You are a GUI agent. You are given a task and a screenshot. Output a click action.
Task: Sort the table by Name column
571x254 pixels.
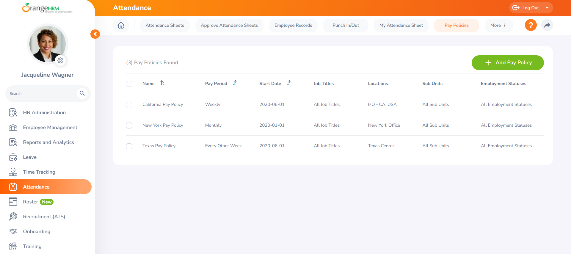[162, 83]
